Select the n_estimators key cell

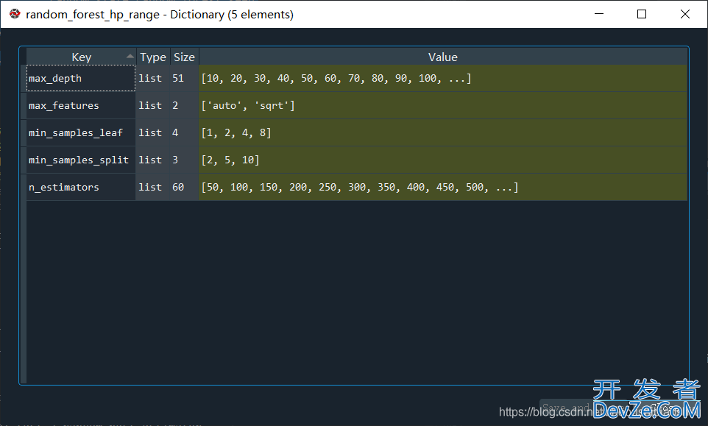pos(81,187)
